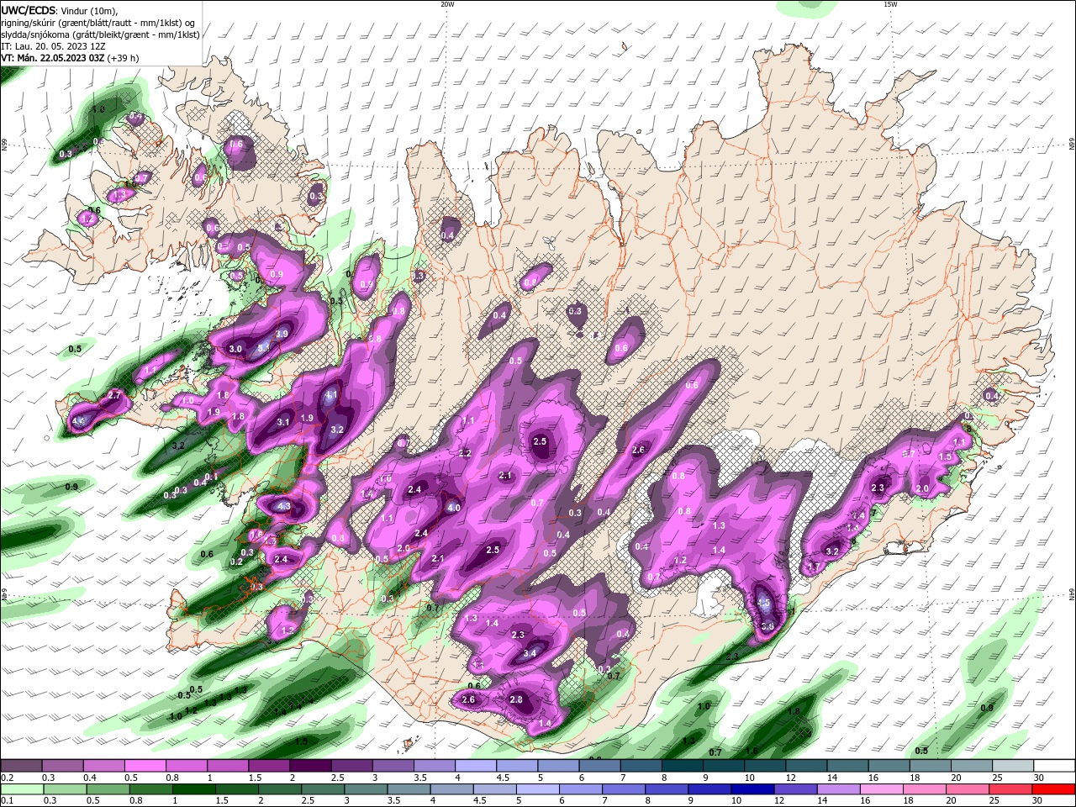
Task: Click the navy blue 10–12 swatch in the lower legend row
Action: 753,789
